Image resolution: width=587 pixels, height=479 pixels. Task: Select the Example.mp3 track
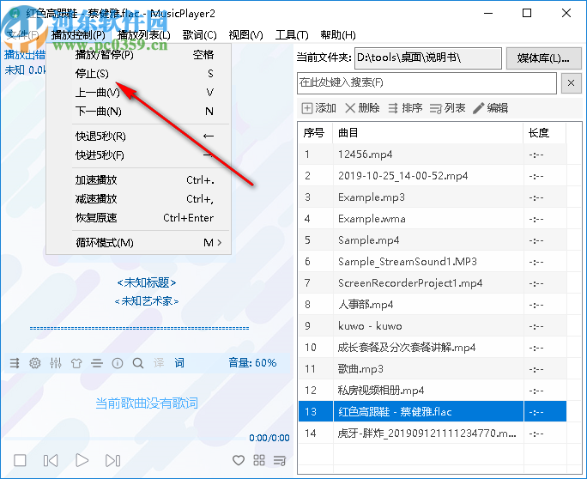coord(433,197)
